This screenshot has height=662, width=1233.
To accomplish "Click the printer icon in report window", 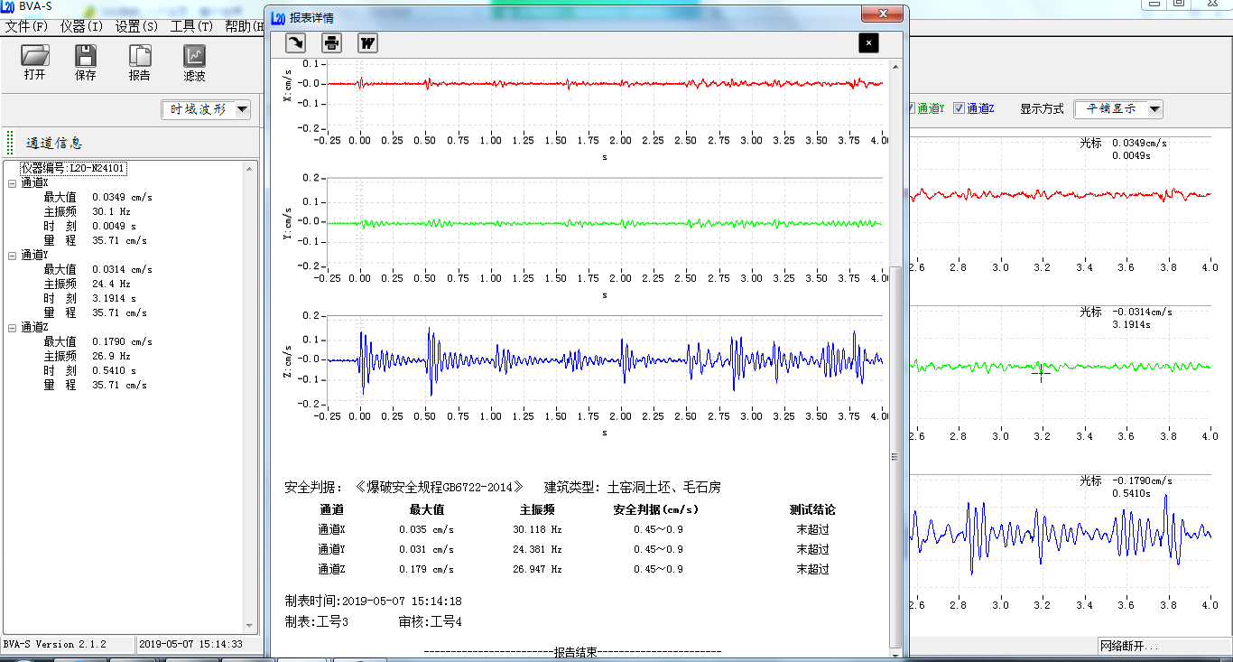I will click(332, 42).
